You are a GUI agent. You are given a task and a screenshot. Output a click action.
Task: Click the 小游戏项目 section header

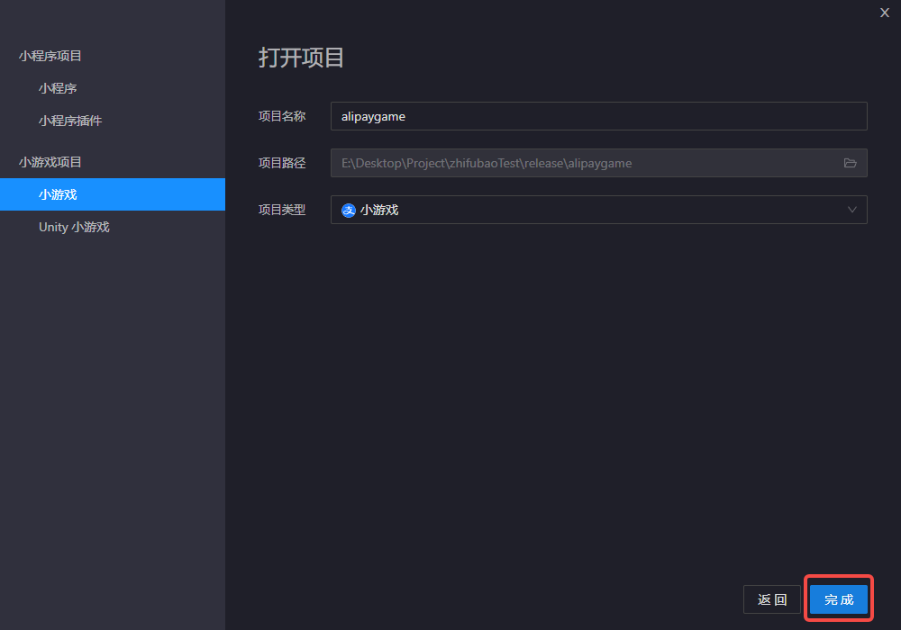[x=50, y=162]
